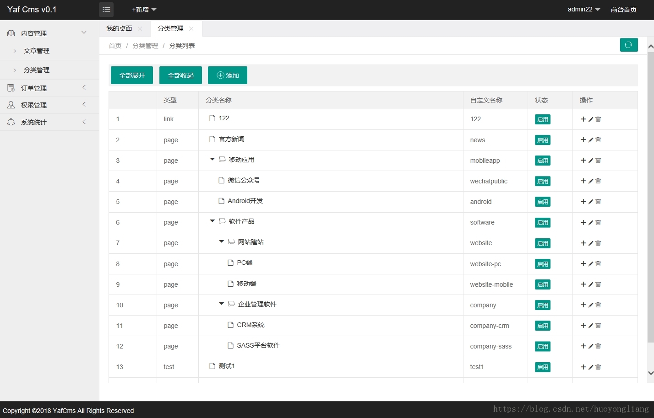Click plus icon in 企业管理软件 row
Image resolution: width=654 pixels, height=418 pixels.
(x=583, y=305)
